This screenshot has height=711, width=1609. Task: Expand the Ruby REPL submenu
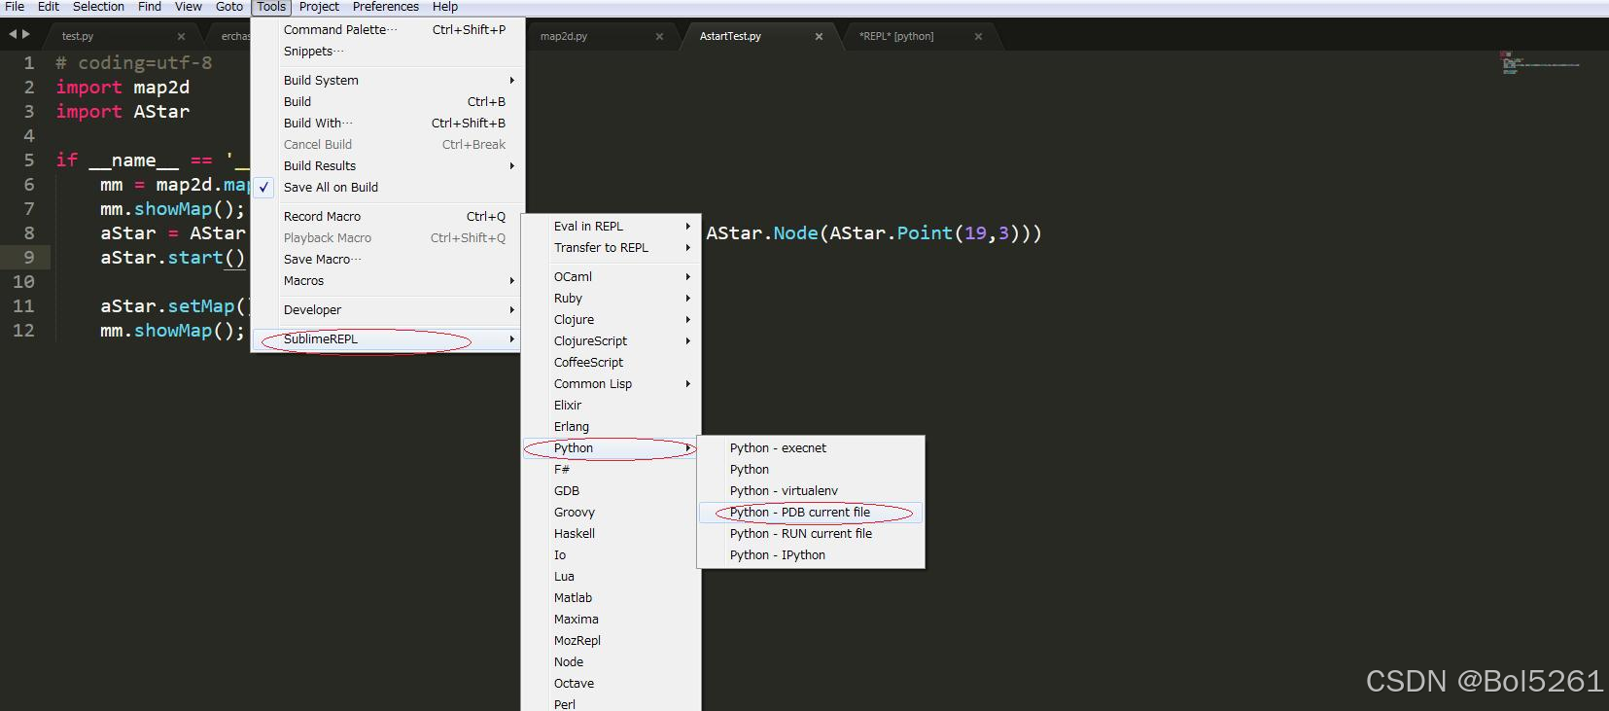pos(611,299)
